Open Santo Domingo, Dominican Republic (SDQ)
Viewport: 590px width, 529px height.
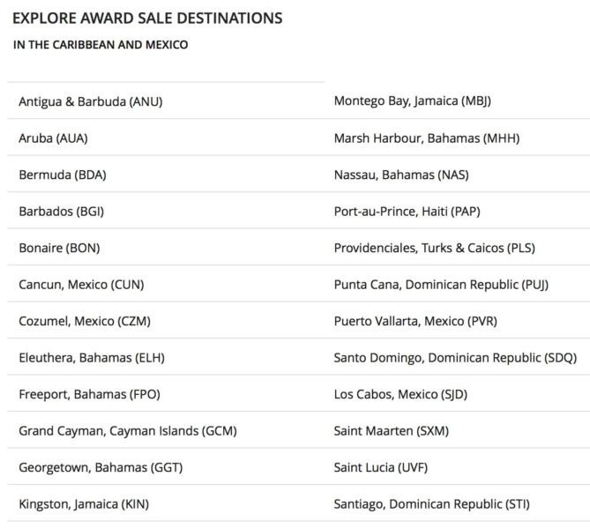455,357
